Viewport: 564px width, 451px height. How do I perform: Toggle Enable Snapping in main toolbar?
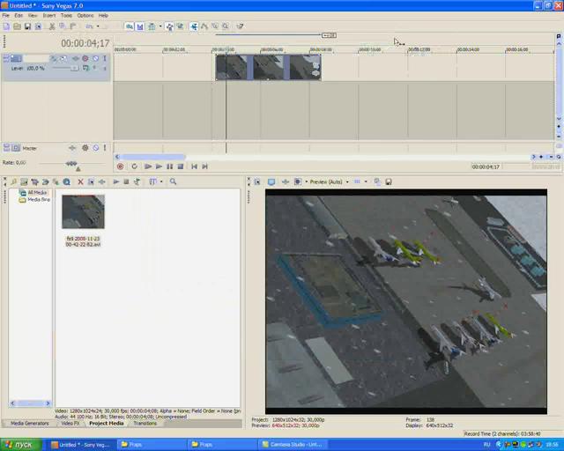coord(130,26)
